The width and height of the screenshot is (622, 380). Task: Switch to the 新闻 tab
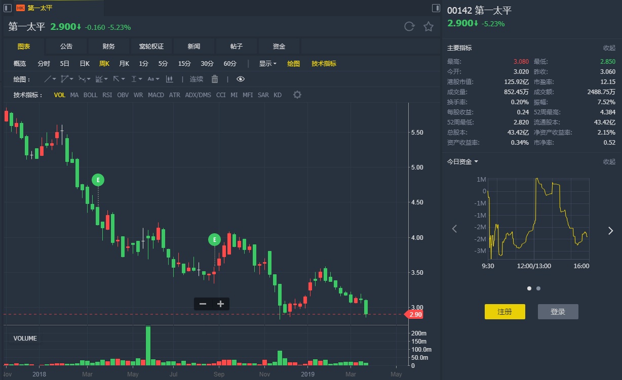[194, 47]
